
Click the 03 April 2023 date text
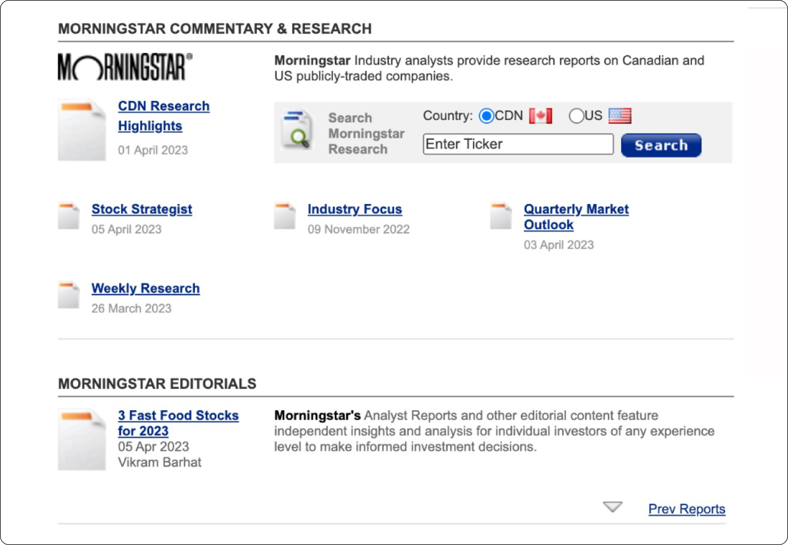(x=559, y=245)
